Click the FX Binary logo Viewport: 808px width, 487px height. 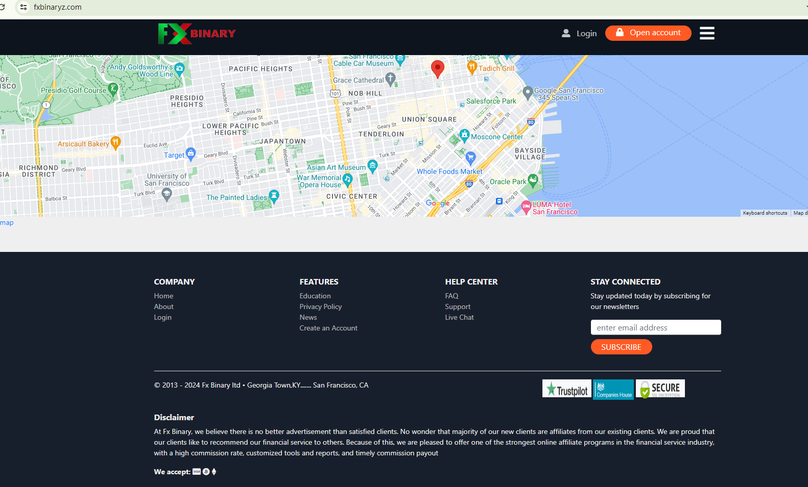point(197,34)
